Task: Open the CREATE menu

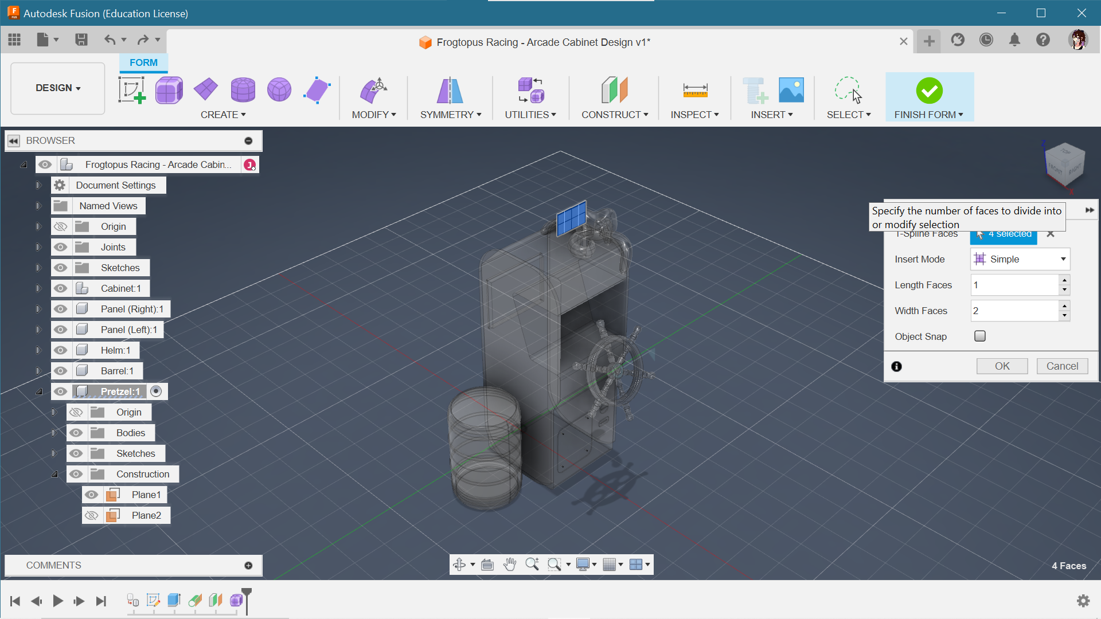Action: 223,115
